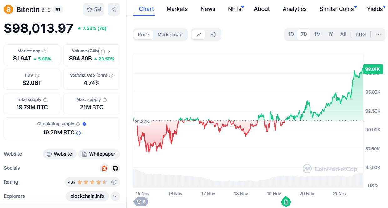The height and width of the screenshot is (208, 388).
Task: Select the 1D time range
Action: [291, 34]
